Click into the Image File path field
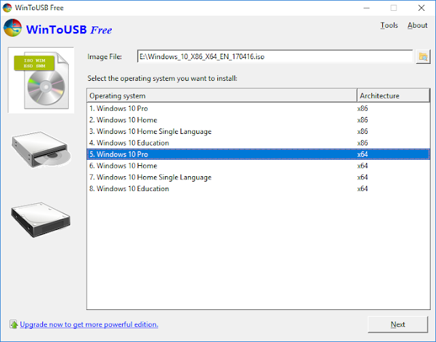 pos(275,56)
